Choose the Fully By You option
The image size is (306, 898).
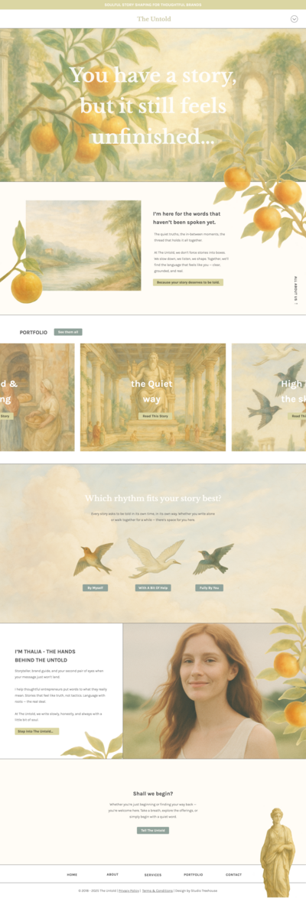pos(209,587)
